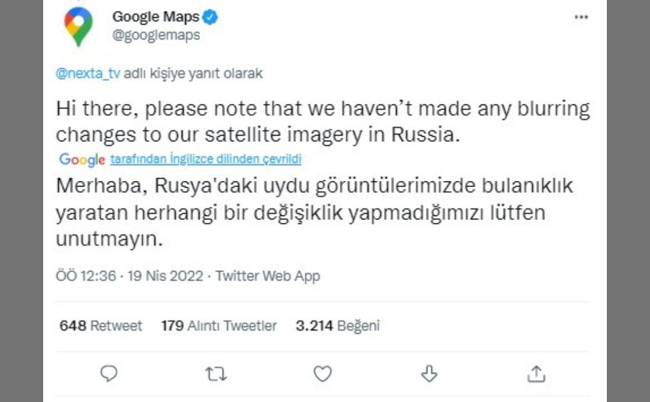
Task: View the 179 Alıntı Tweetler list
Action: [219, 326]
